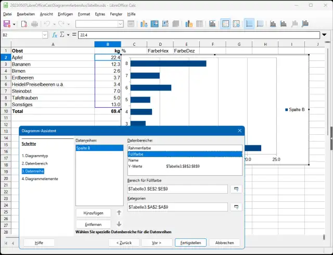This screenshot has width=333, height=255.
Task: Move data series up with arrow icon
Action: 119,213
